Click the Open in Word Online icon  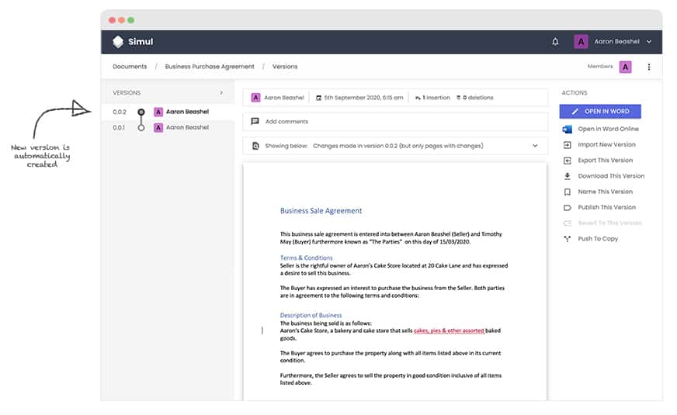pyautogui.click(x=567, y=129)
